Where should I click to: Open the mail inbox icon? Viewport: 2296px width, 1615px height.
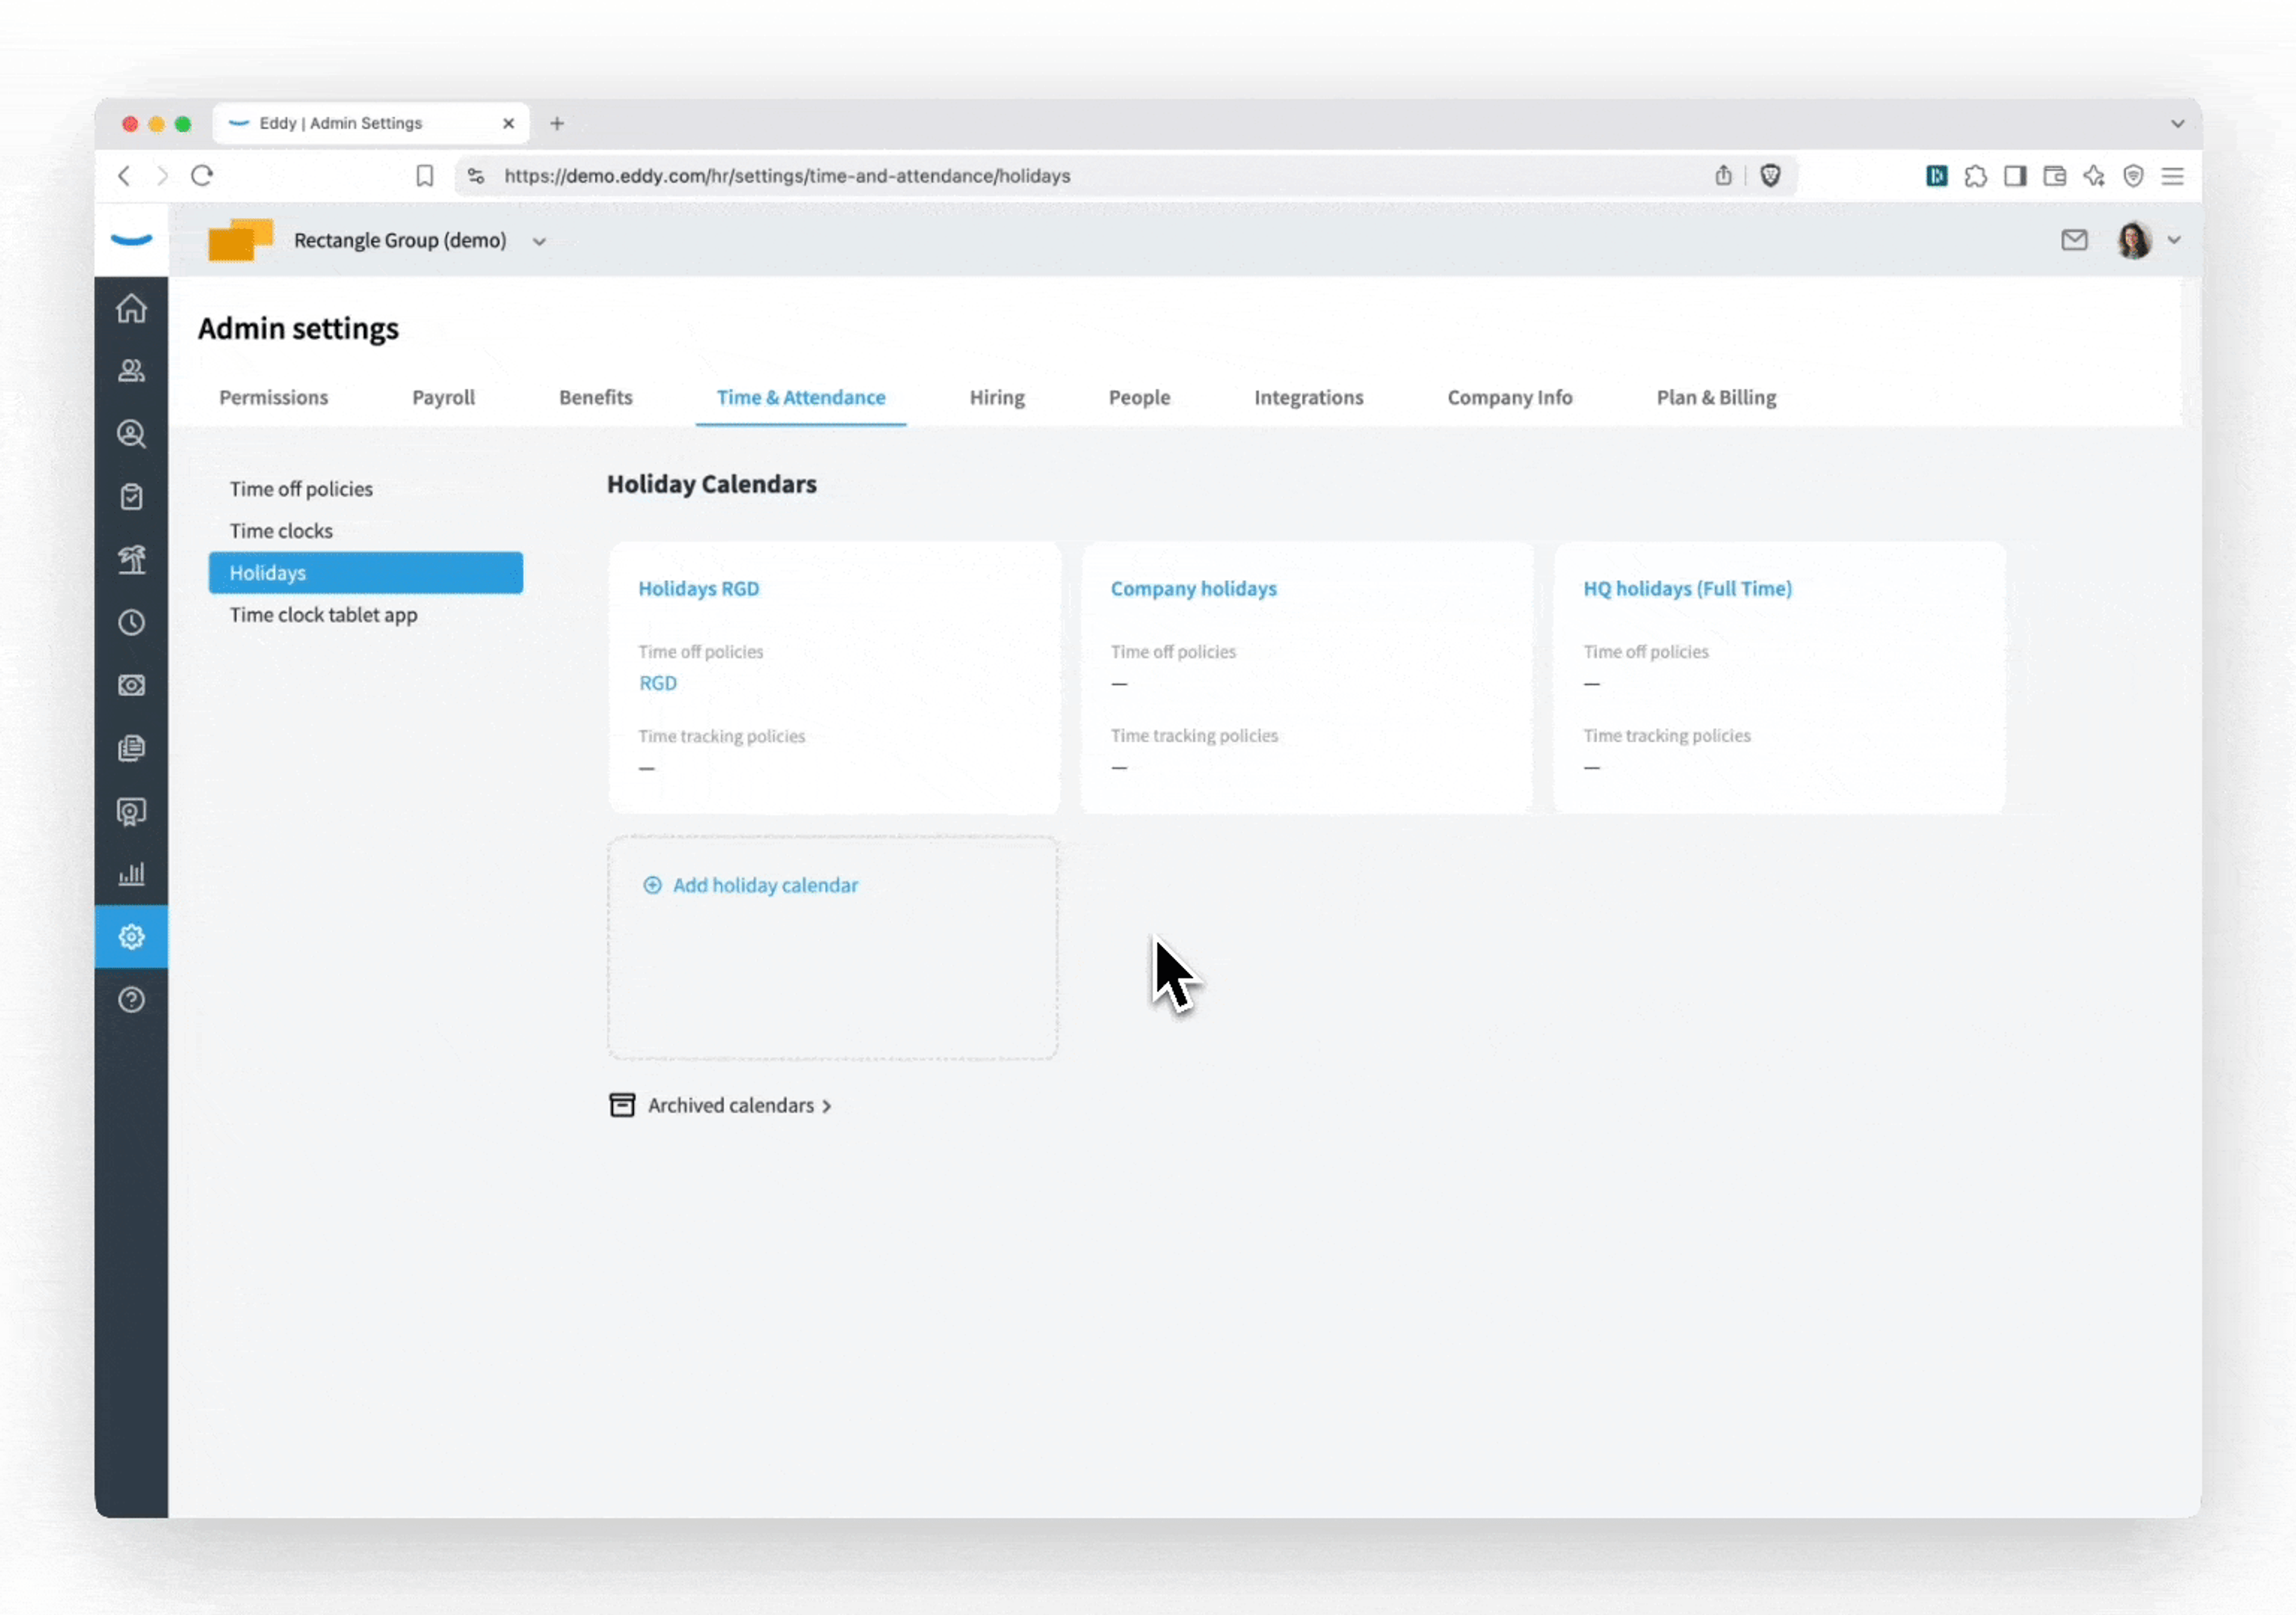(x=2074, y=240)
